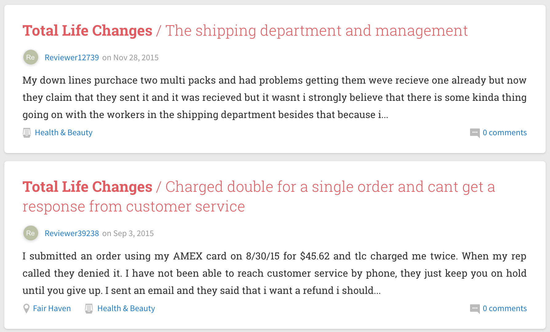The height and width of the screenshot is (332, 550).
Task: Open Health & Beauty category in first review
Action: (64, 132)
